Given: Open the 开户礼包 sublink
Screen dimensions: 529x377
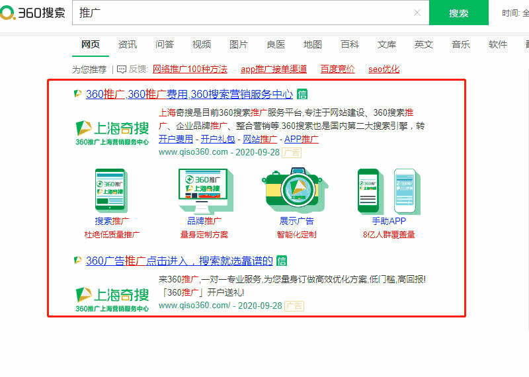Looking at the screenshot, I should pos(218,139).
